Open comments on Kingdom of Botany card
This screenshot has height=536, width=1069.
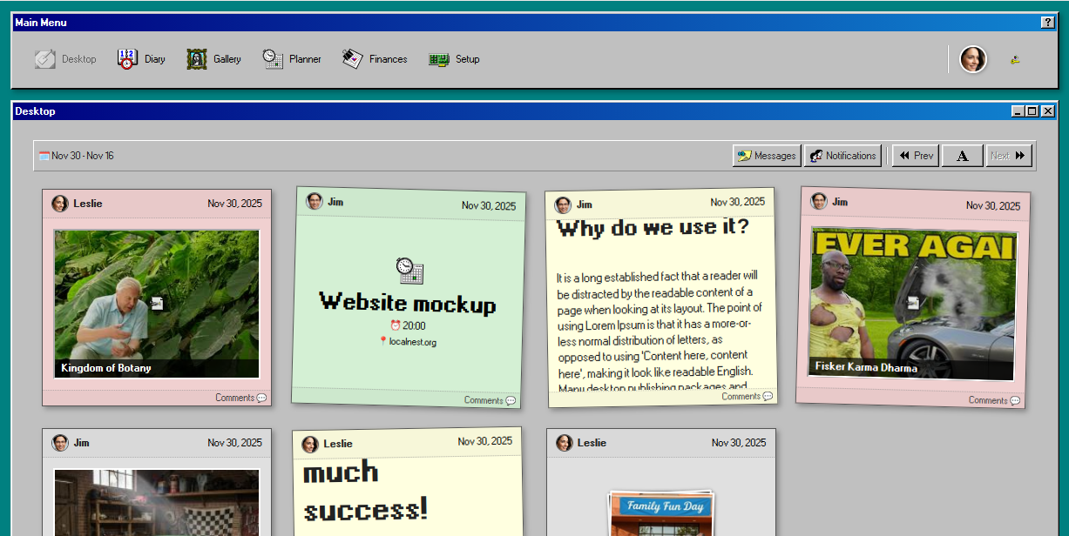click(240, 398)
